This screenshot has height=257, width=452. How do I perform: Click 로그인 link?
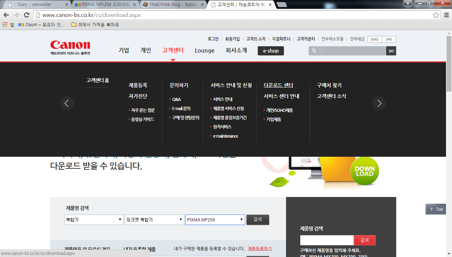point(213,39)
